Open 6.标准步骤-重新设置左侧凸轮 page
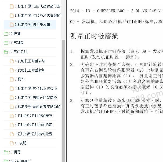Viewport: 163px width, 162px height. pyautogui.click(x=38, y=107)
